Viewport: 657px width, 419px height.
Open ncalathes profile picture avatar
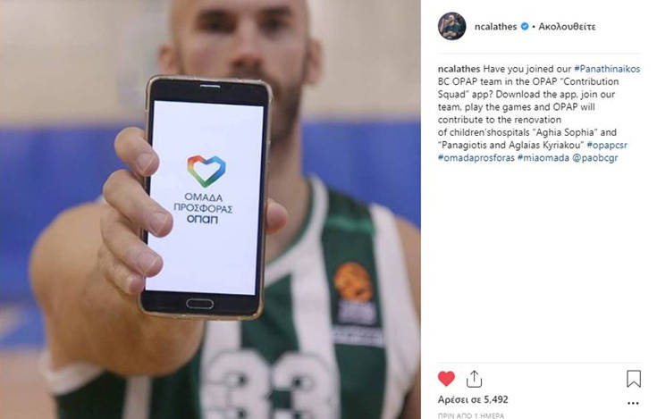pos(451,26)
